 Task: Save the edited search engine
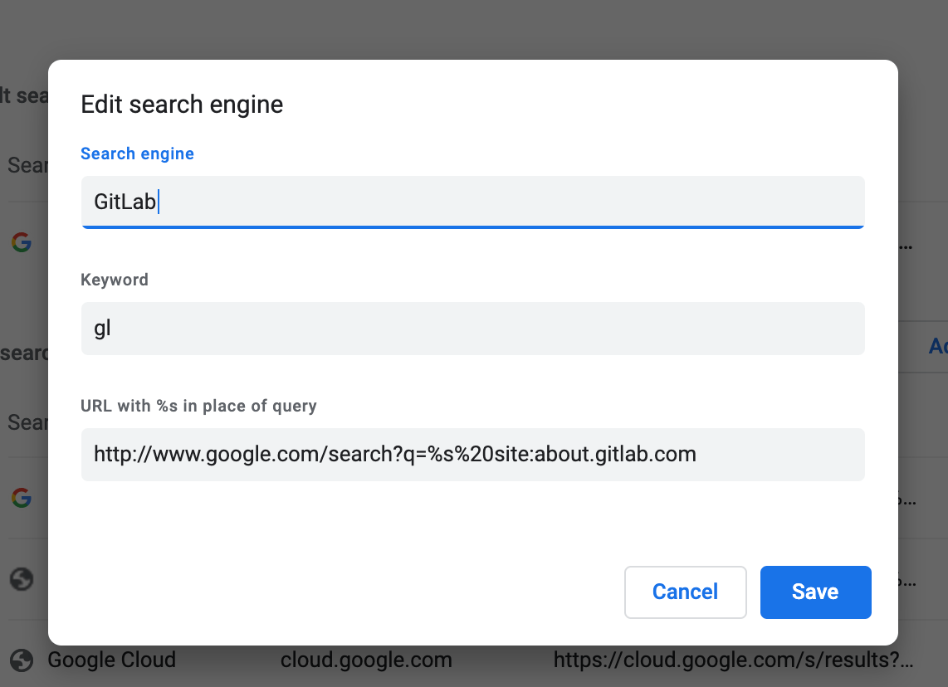(x=815, y=592)
